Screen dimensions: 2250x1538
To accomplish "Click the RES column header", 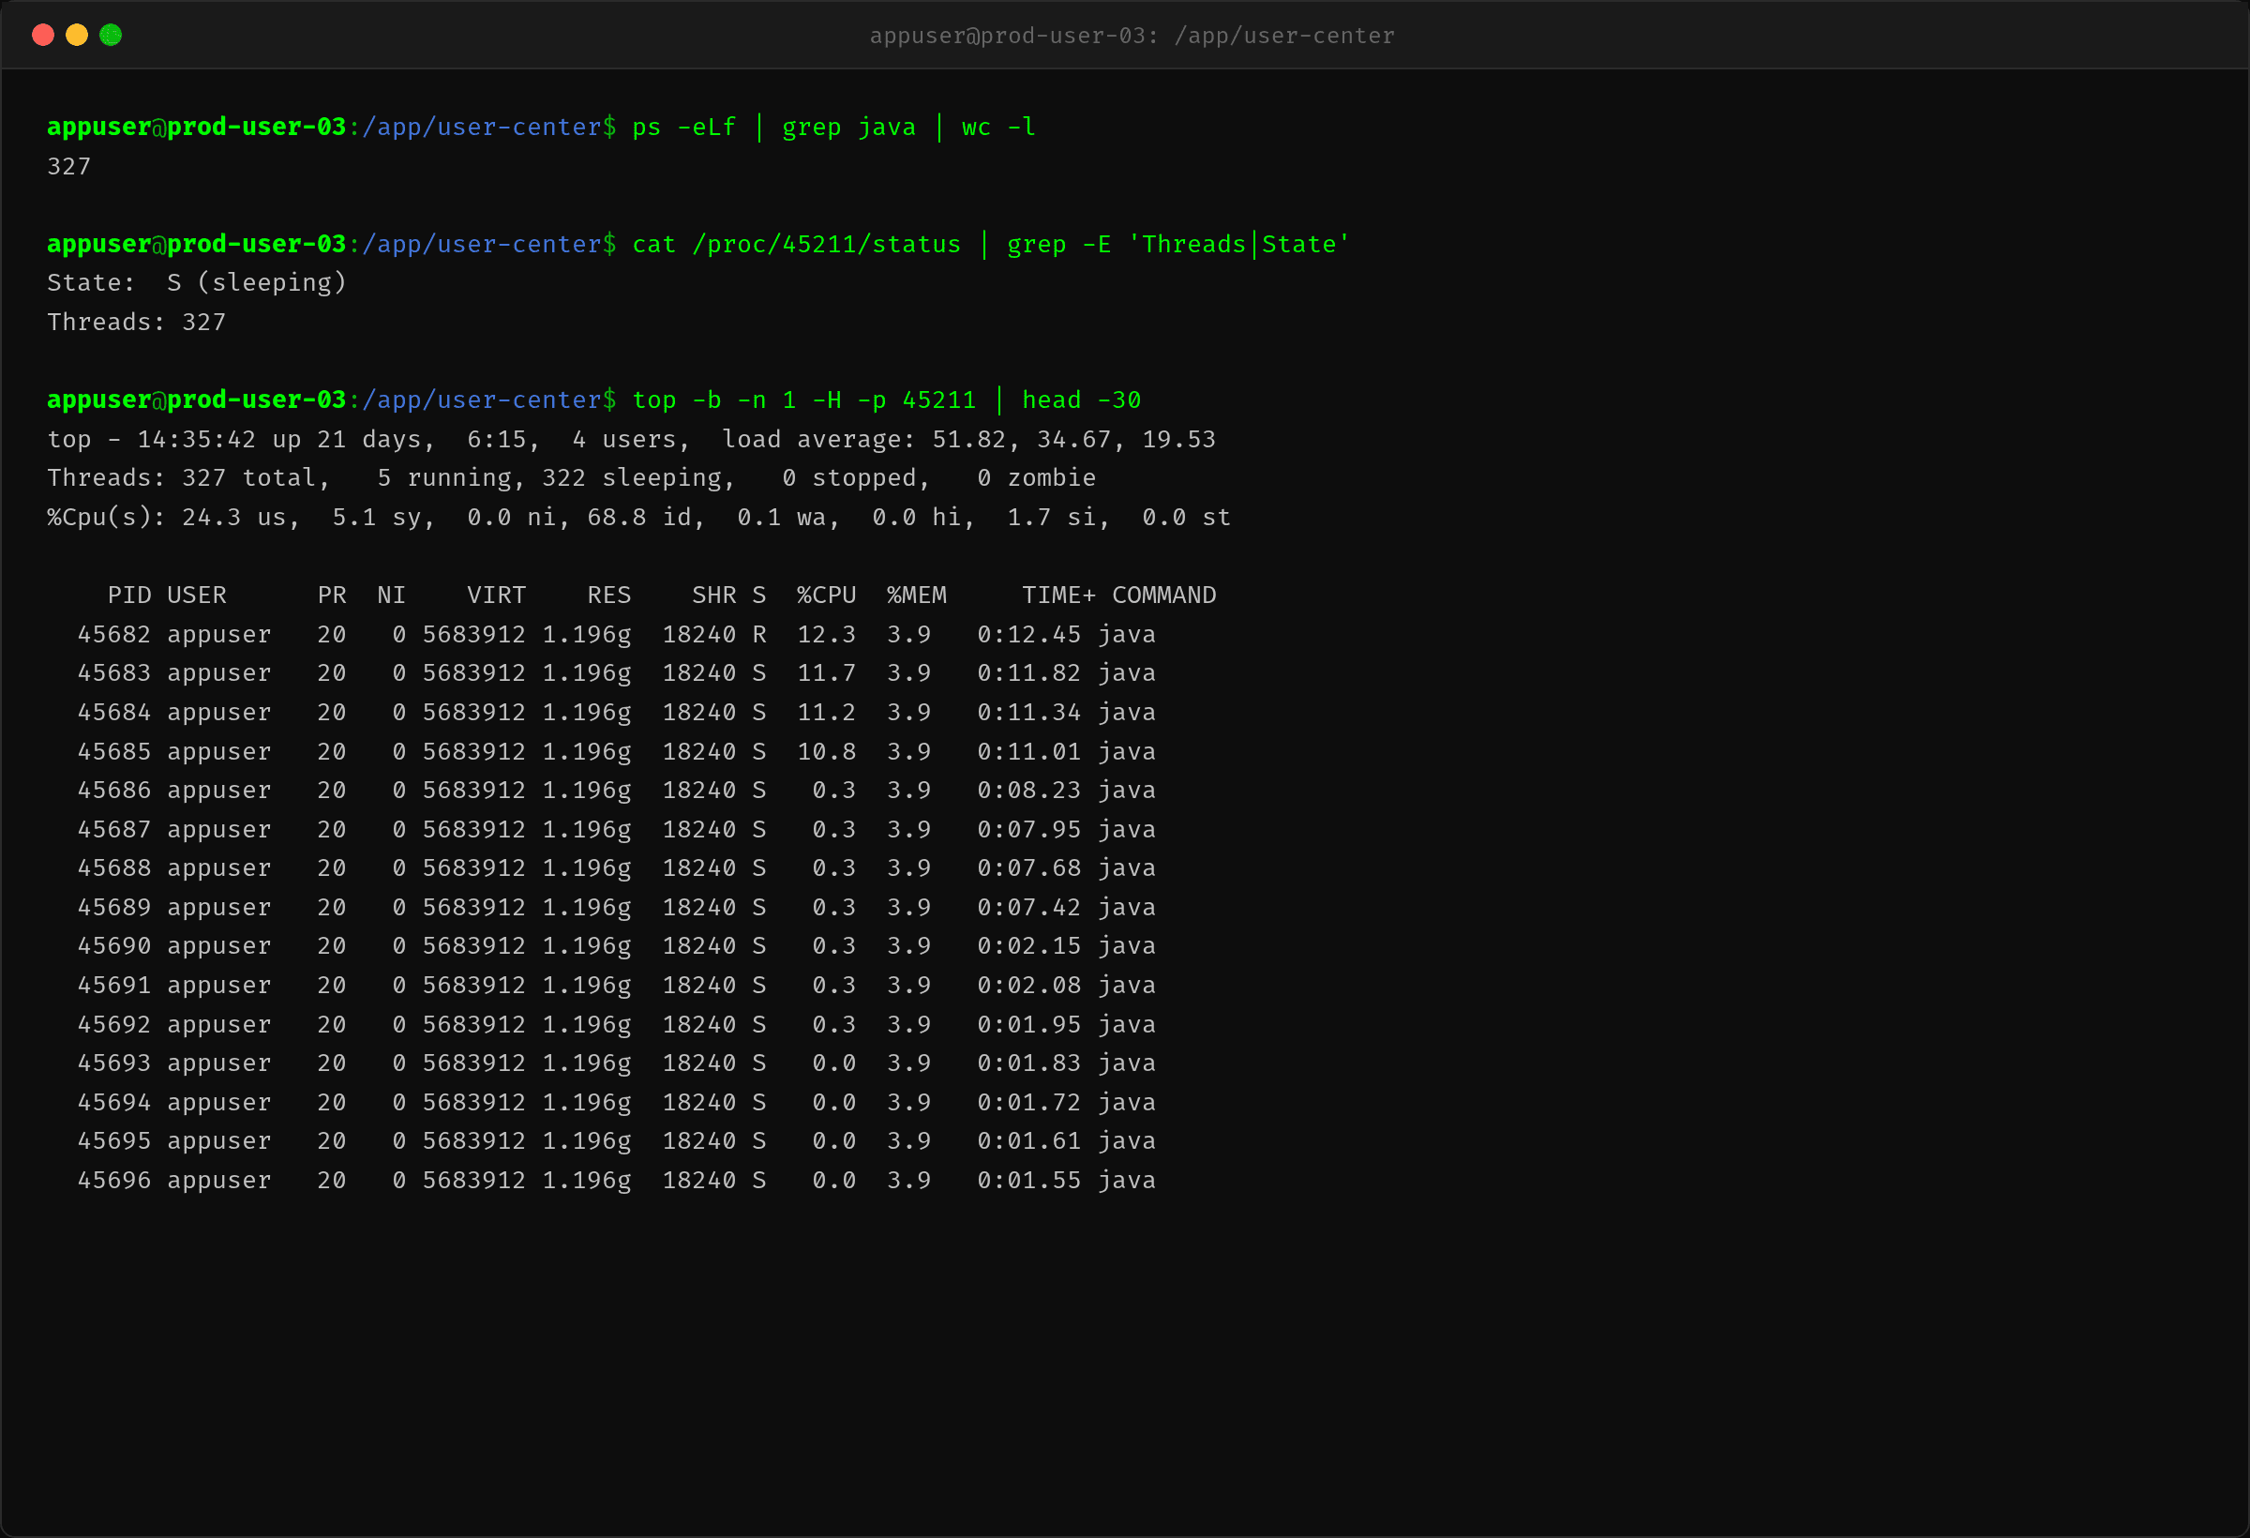I will [x=609, y=596].
